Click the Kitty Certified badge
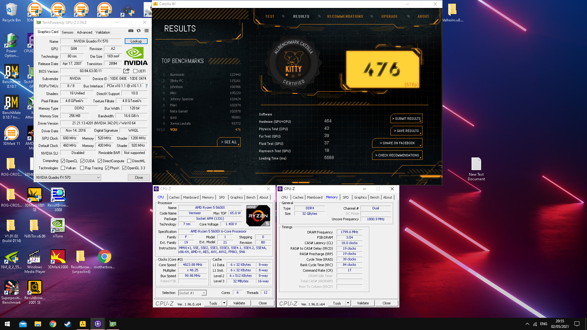 (x=293, y=63)
